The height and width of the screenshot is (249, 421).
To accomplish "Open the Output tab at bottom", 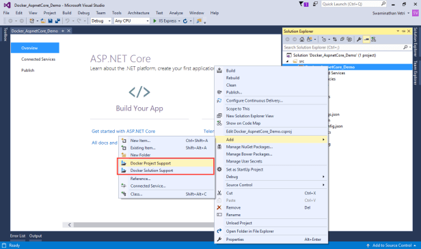I will click(x=36, y=236).
